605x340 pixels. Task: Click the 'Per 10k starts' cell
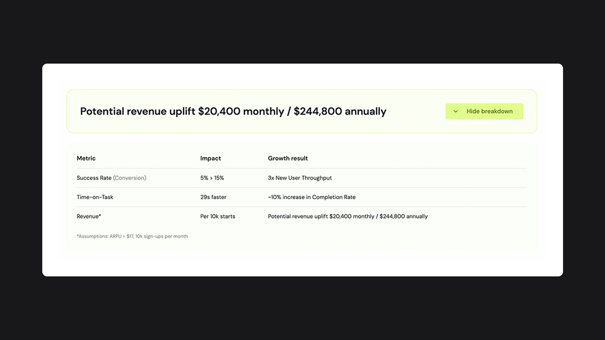pyautogui.click(x=218, y=216)
